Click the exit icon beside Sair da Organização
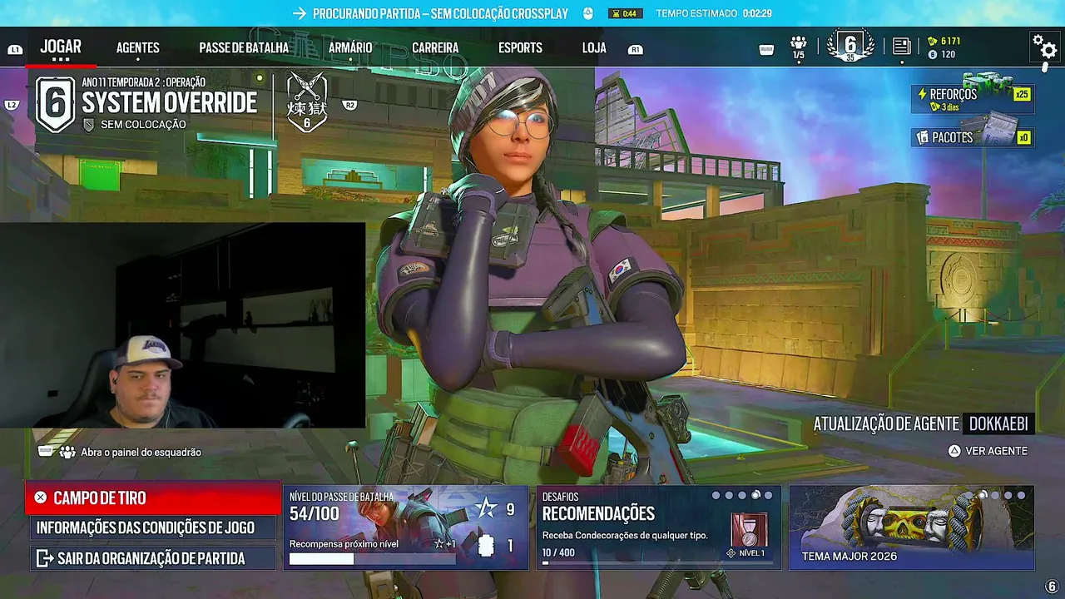This screenshot has width=1065, height=599. 44,558
